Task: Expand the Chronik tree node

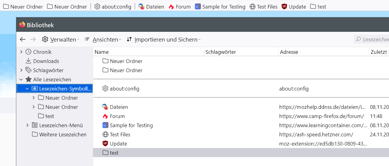Action: 21,52
